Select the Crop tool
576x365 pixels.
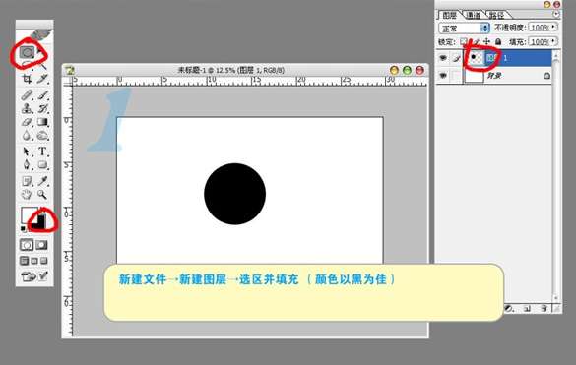coord(27,79)
